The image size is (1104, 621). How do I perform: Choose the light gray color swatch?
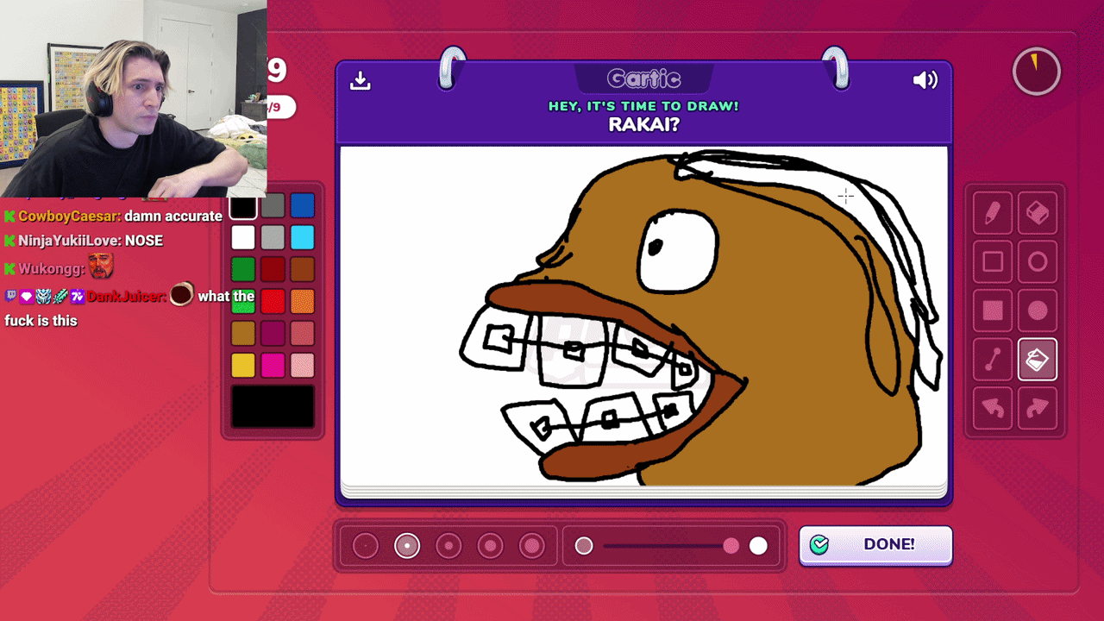pos(273,237)
